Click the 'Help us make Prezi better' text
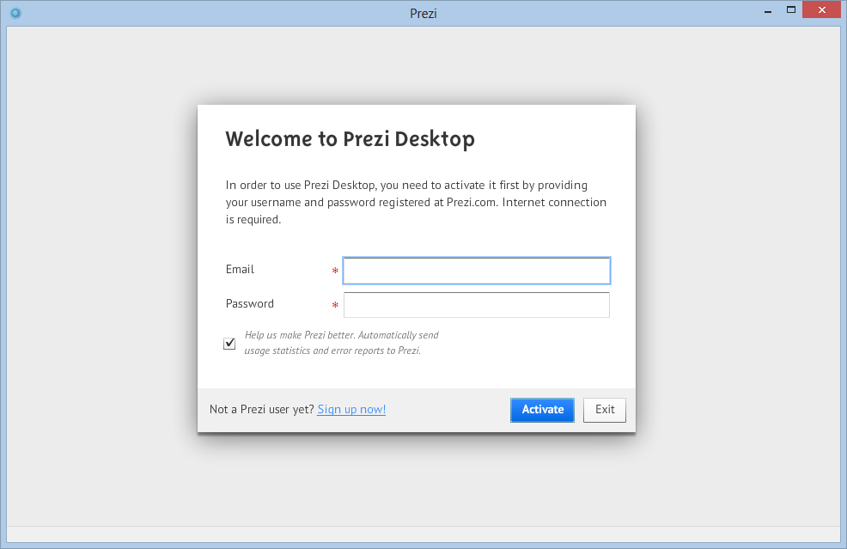 (x=341, y=343)
